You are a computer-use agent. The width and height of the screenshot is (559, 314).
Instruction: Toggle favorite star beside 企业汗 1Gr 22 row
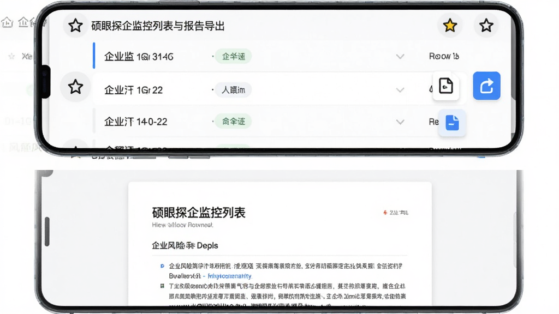tap(75, 87)
